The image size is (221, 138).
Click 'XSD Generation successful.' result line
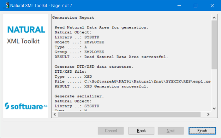(101, 86)
